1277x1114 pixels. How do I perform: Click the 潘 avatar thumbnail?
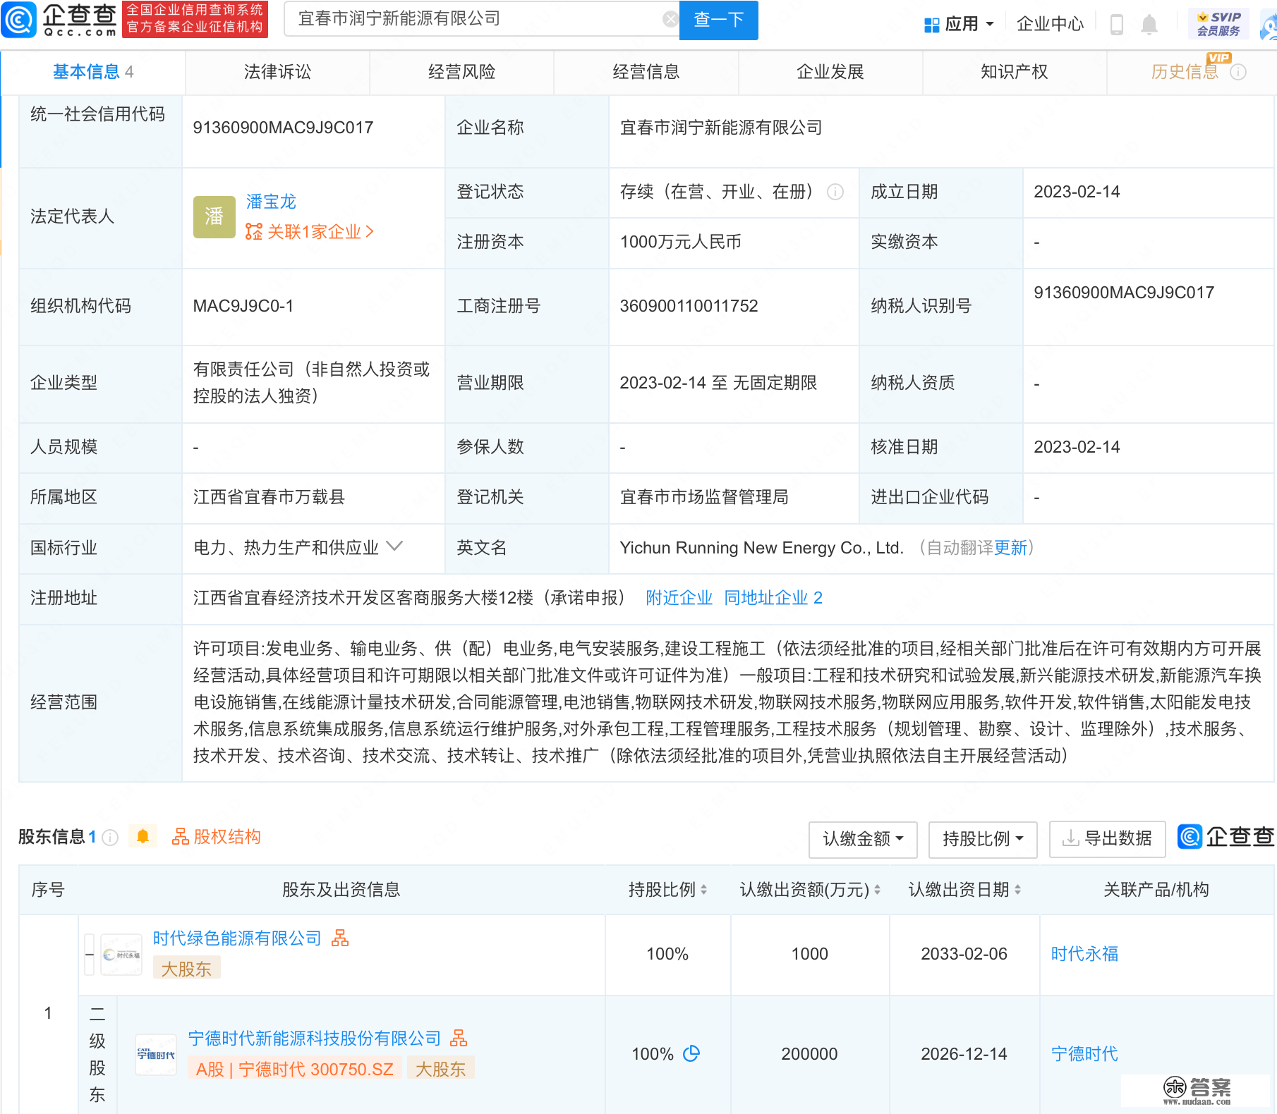click(214, 216)
